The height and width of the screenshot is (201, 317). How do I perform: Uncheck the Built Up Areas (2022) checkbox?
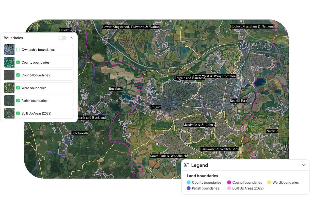(18, 113)
